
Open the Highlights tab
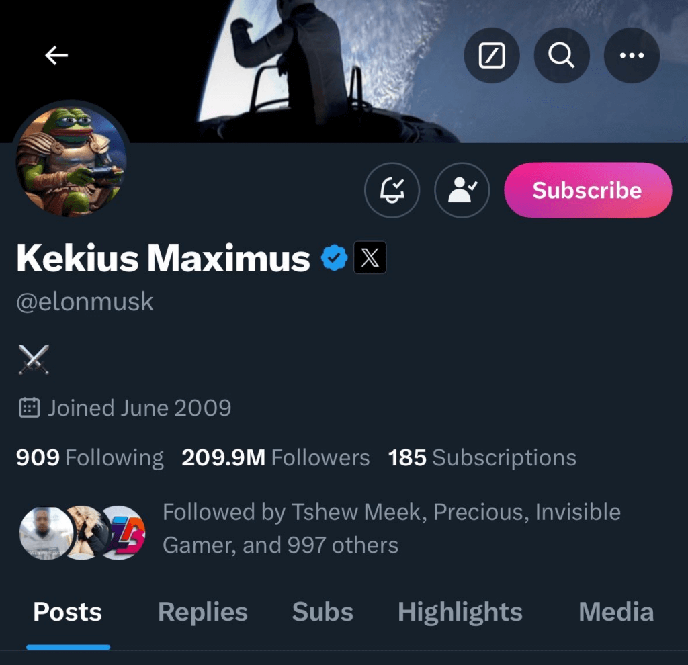pos(460,611)
